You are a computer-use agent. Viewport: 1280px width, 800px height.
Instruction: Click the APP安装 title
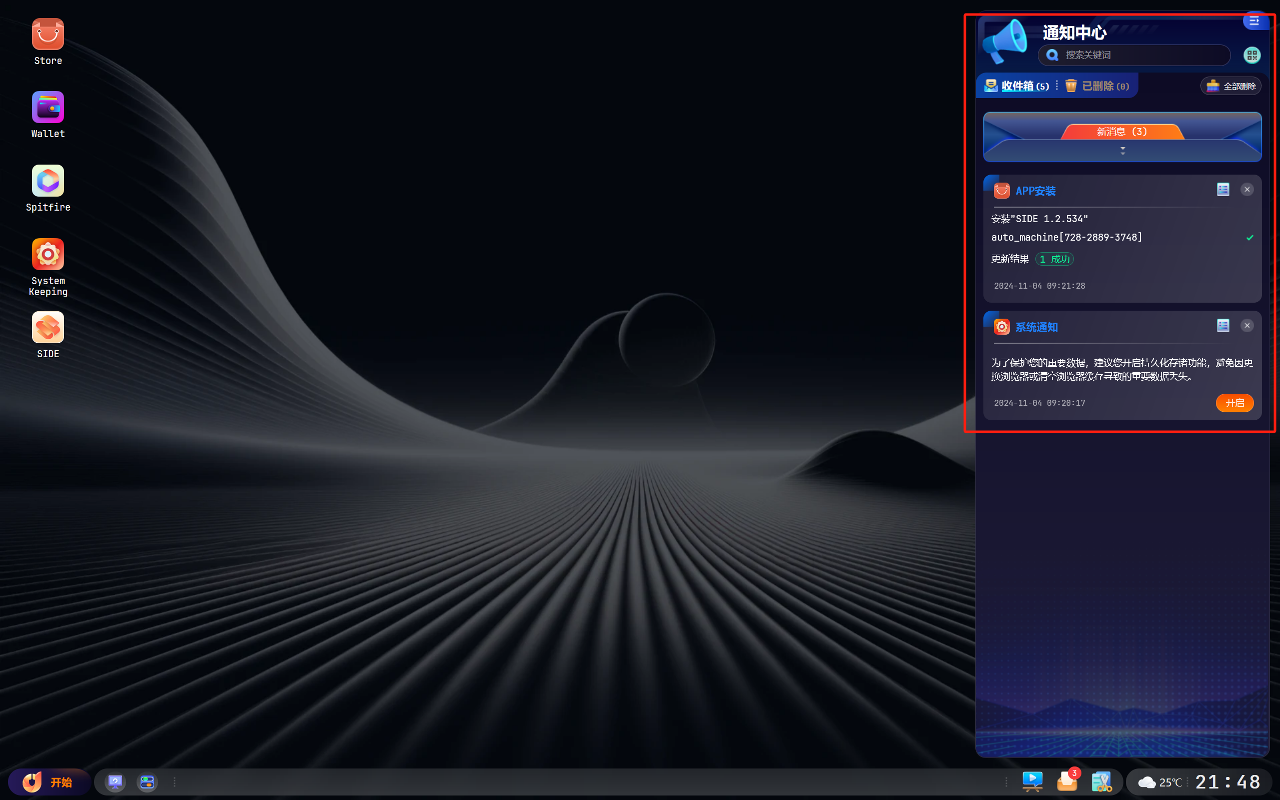click(x=1035, y=191)
